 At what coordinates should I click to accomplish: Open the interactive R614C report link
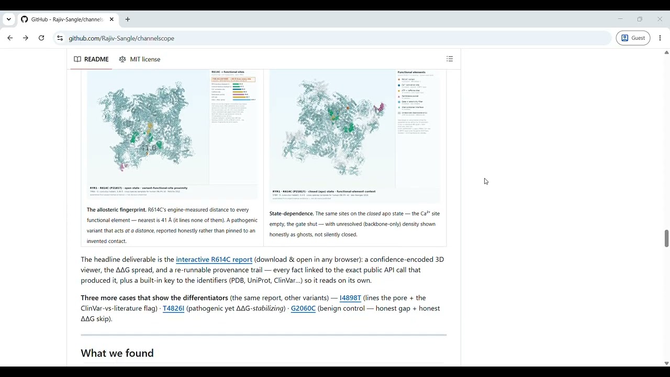(214, 259)
